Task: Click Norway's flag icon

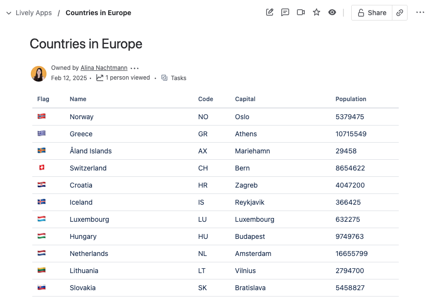Action: [x=42, y=116]
